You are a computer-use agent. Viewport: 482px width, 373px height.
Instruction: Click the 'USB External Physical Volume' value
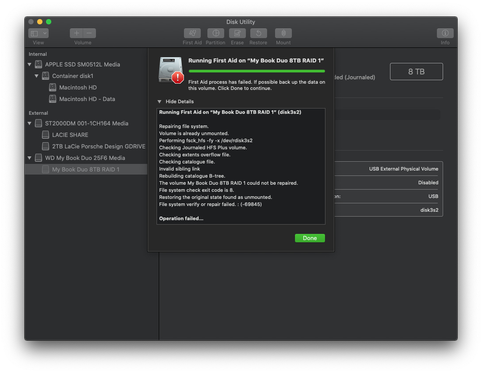coord(404,169)
